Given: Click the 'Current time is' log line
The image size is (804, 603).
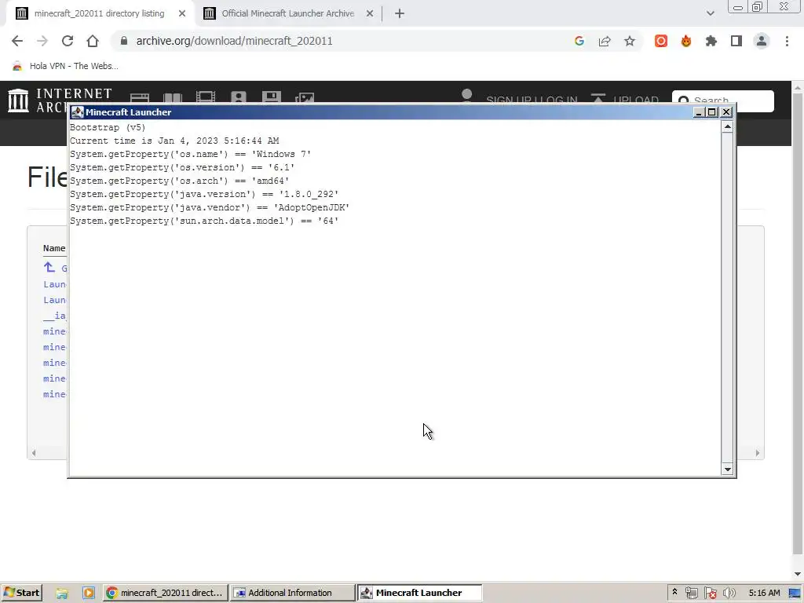Looking at the screenshot, I should point(174,141).
